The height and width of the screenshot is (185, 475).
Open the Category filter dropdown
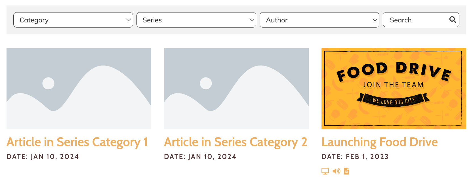pos(73,20)
